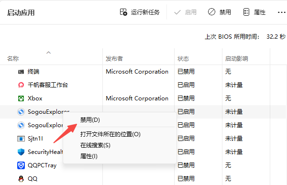Image resolution: width=287 pixels, height=185 pixels.
Task: Click the SecurityHealth shield icon
Action: click(x=21, y=152)
